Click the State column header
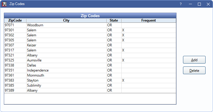 [114, 20]
